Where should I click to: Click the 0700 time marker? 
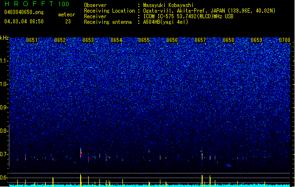click(285, 40)
